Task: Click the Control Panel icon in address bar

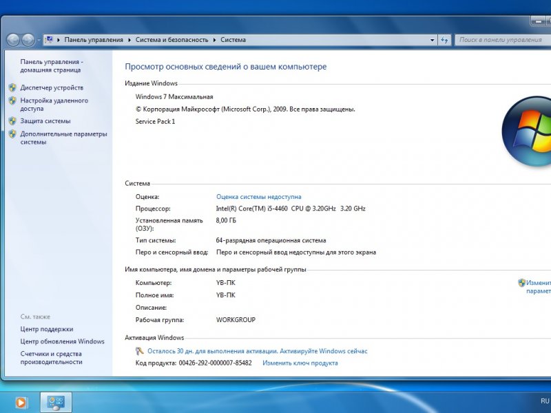Action: coord(49,40)
